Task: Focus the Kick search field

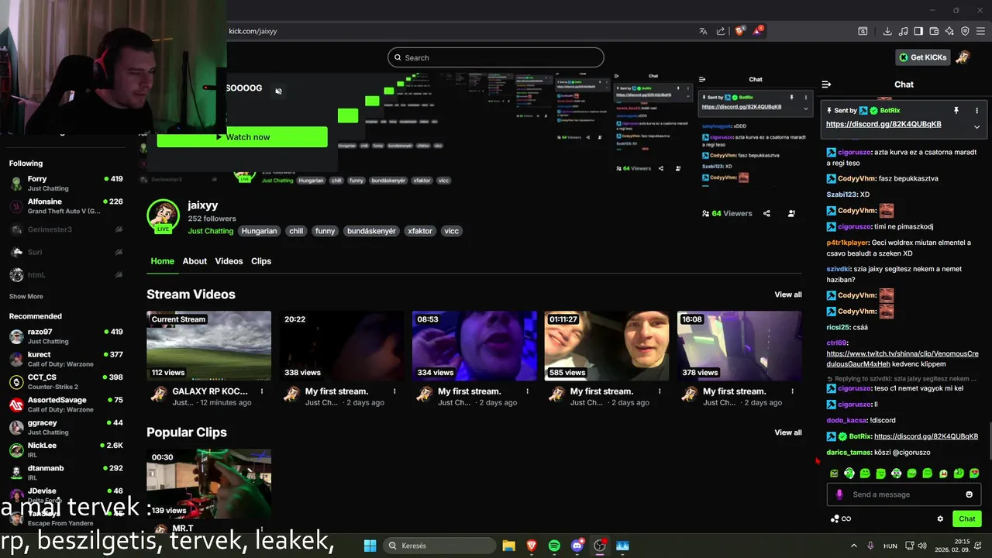Action: tap(496, 57)
